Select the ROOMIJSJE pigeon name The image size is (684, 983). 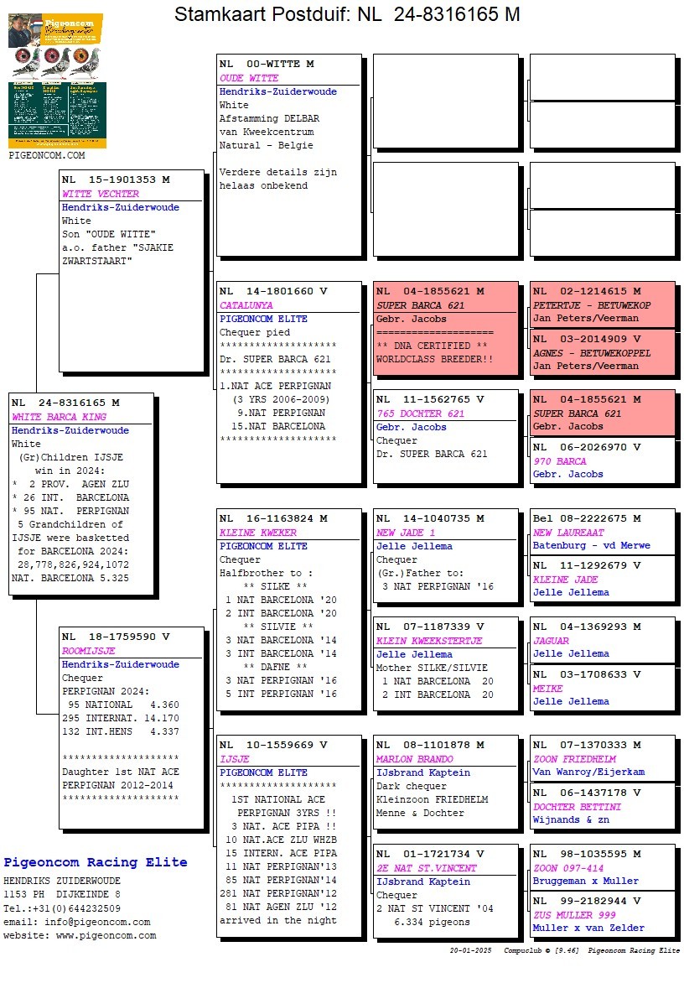(x=89, y=651)
